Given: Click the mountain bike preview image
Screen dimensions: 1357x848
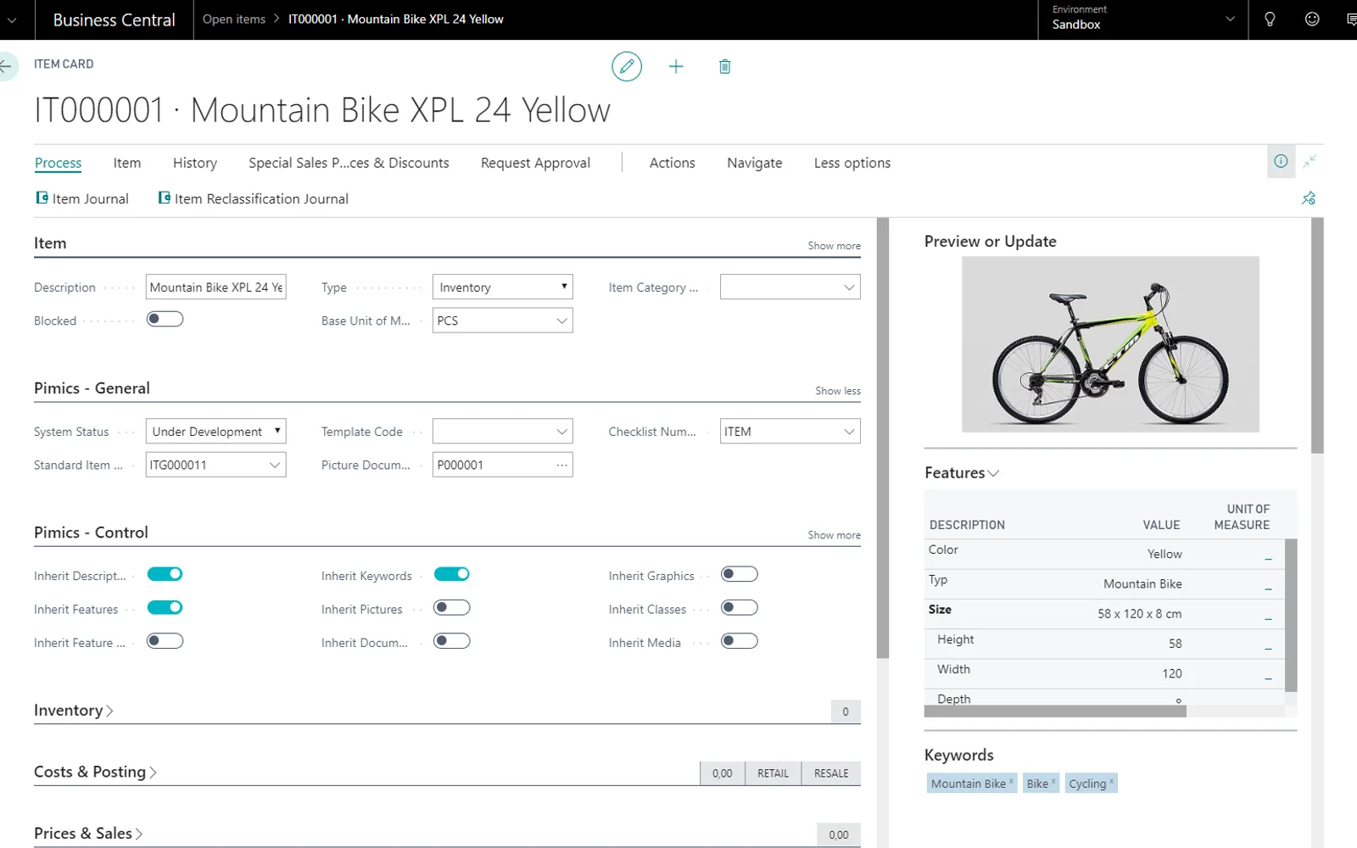Looking at the screenshot, I should [x=1110, y=344].
